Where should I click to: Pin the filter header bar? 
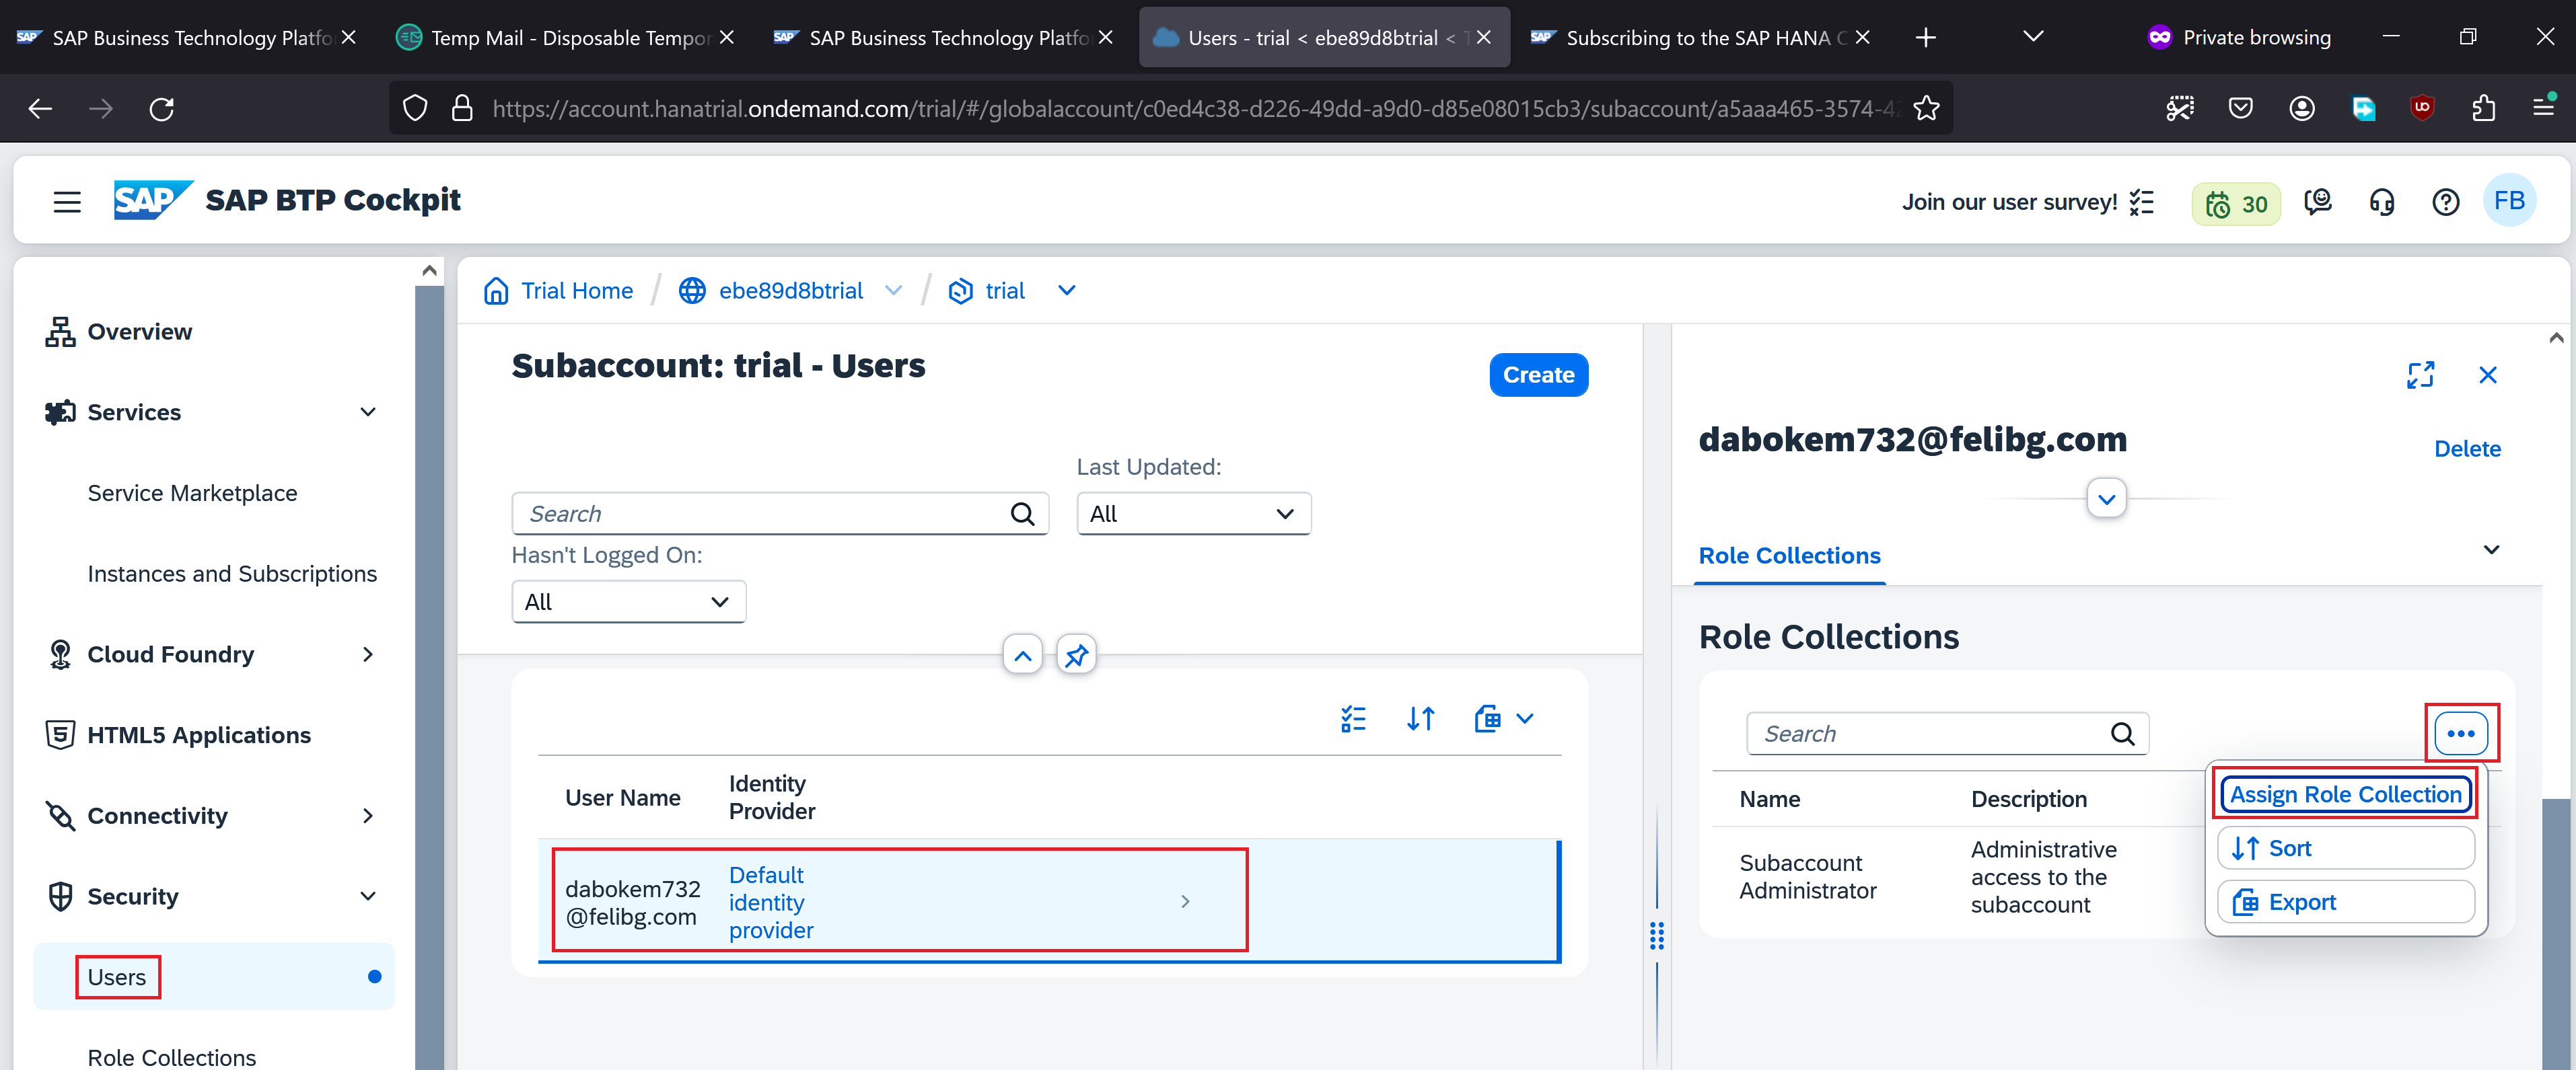coord(1076,656)
